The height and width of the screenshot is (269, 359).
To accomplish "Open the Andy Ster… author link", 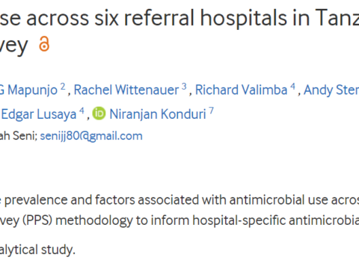I will coord(331,90).
